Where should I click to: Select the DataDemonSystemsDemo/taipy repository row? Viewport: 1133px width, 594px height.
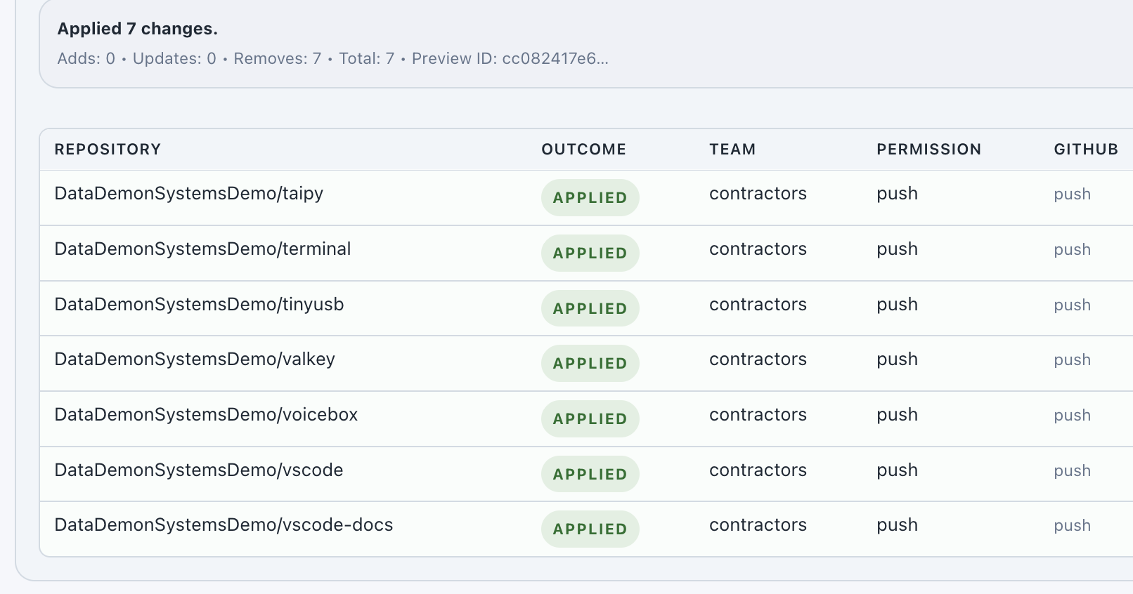point(586,198)
